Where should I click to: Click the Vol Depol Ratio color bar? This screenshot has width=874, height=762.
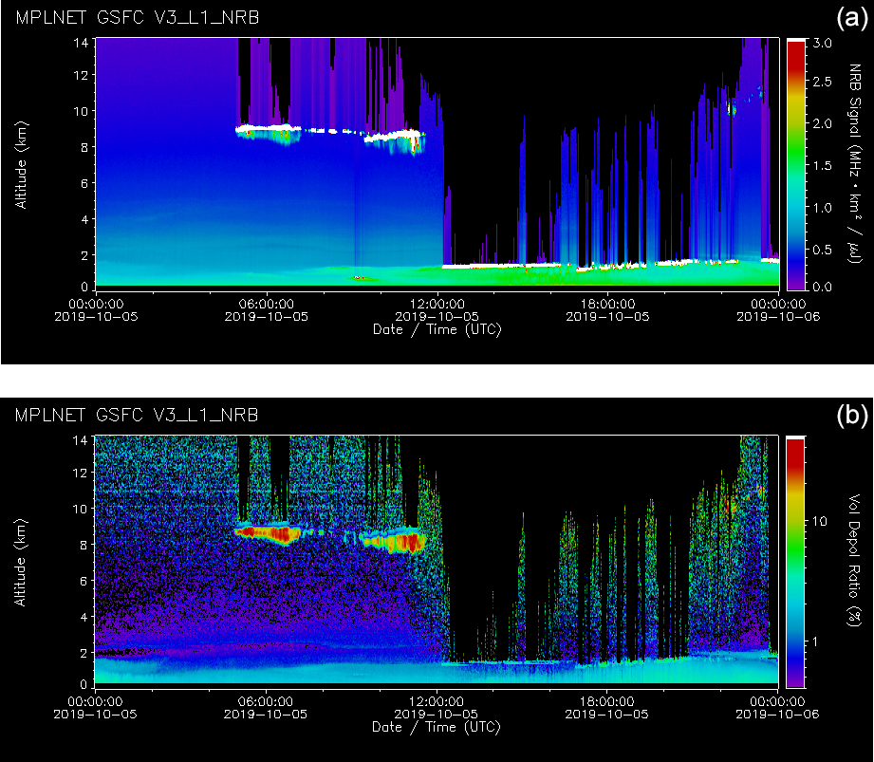(795, 561)
